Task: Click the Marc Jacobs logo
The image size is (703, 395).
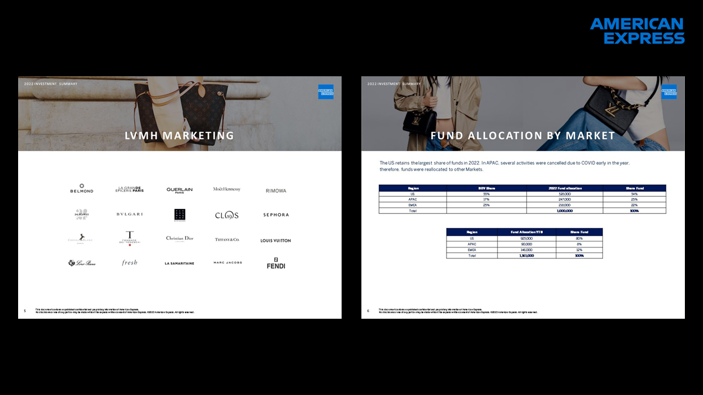Action: [x=227, y=263]
